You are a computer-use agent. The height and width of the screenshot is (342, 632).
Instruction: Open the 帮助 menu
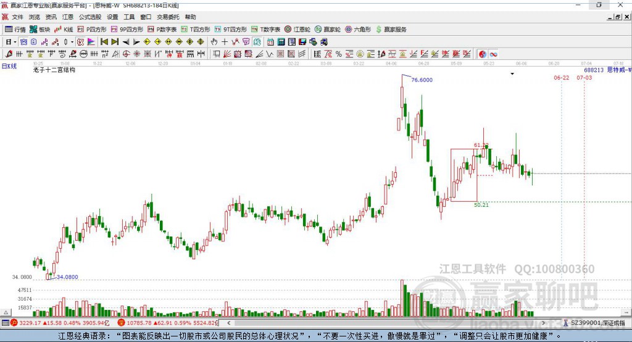click(x=190, y=17)
